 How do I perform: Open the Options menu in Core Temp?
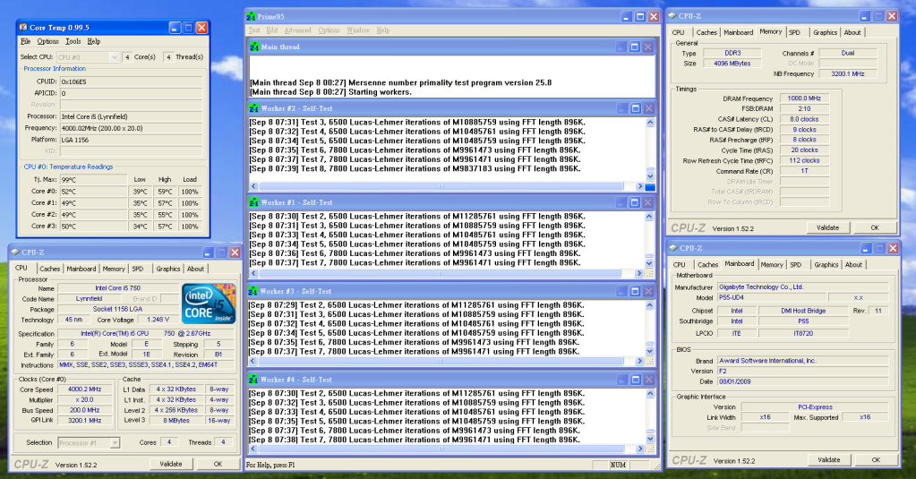click(47, 41)
